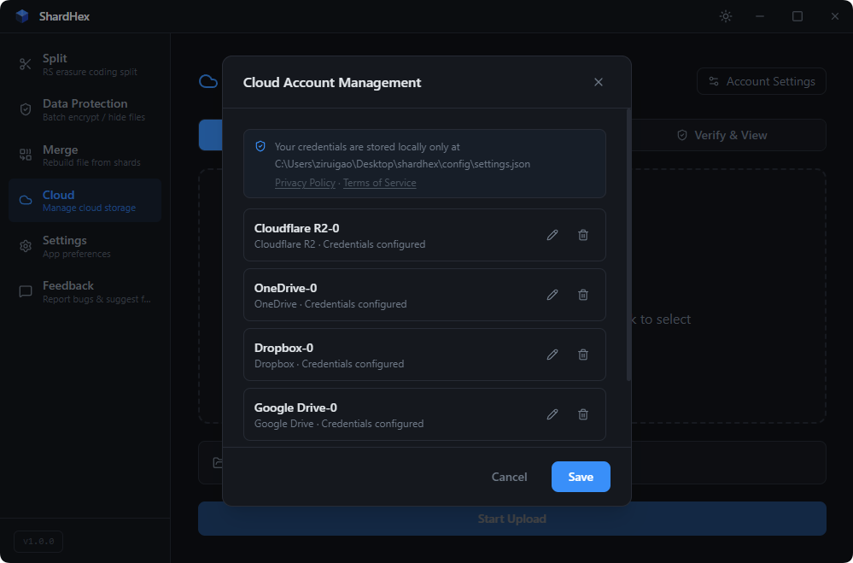Open Settings app preferences

pyautogui.click(x=85, y=246)
